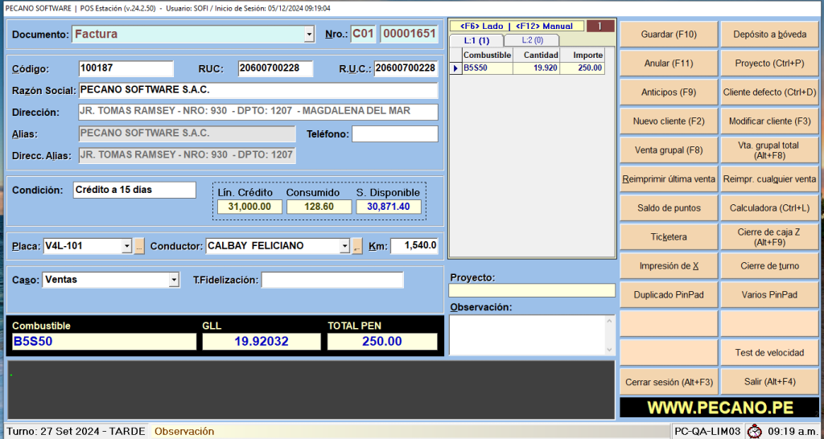
Task: Click the browse button next to Placa
Action: point(139,246)
